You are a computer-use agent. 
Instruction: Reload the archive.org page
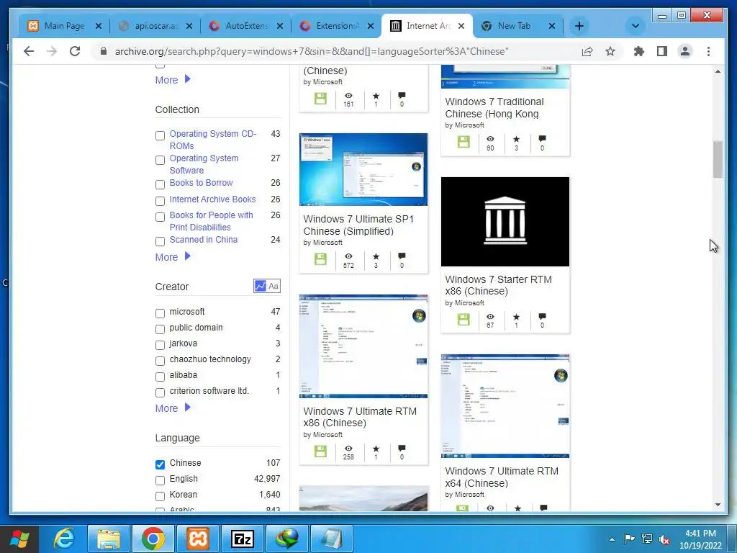click(x=75, y=51)
